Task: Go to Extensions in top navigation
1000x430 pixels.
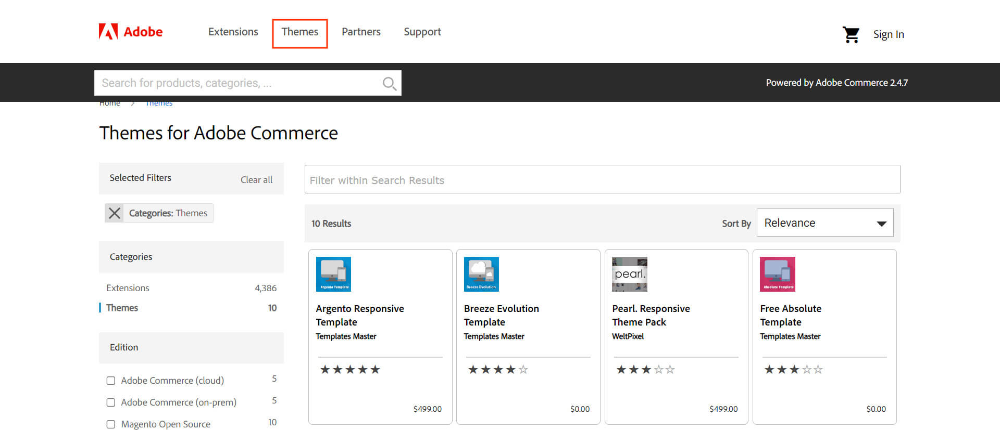Action: pyautogui.click(x=233, y=32)
